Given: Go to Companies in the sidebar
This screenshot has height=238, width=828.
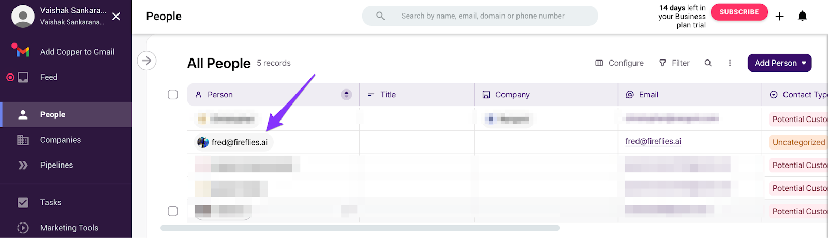Looking at the screenshot, I should 60,140.
